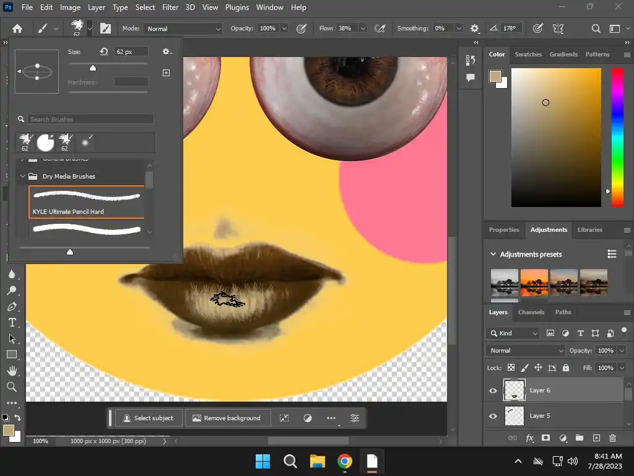This screenshot has height=476, width=634.
Task: Collapse the Dry Media Brushes folder
Action: [x=23, y=177]
